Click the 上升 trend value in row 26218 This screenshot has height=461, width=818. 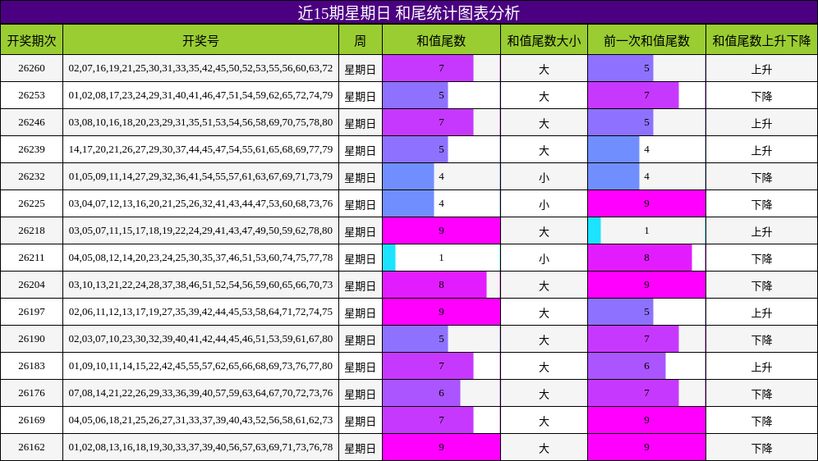coord(761,232)
